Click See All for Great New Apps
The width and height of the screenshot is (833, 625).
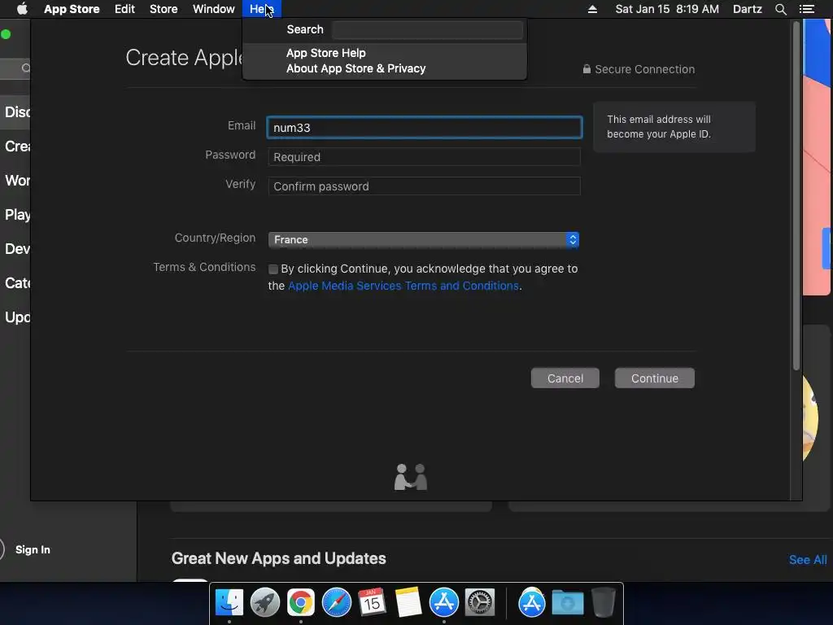point(808,560)
